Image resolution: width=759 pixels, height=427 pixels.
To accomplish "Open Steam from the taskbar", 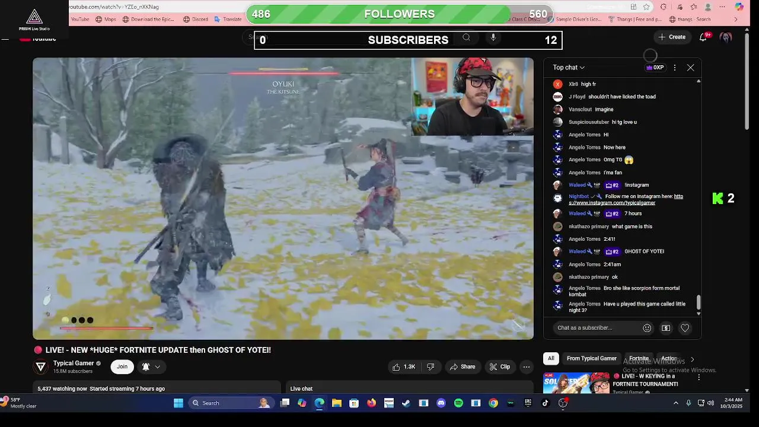I will (406, 403).
